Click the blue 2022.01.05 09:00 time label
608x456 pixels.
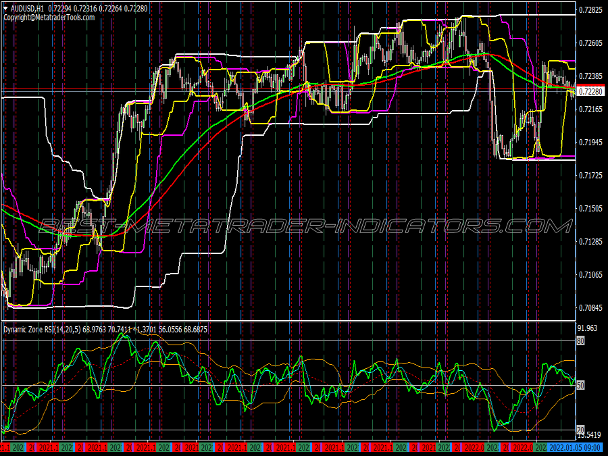point(575,447)
